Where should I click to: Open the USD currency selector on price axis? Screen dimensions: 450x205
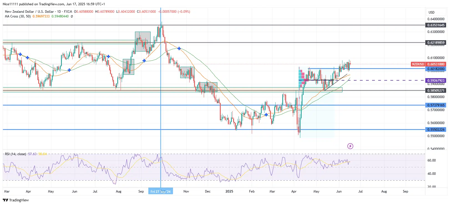(x=431, y=12)
